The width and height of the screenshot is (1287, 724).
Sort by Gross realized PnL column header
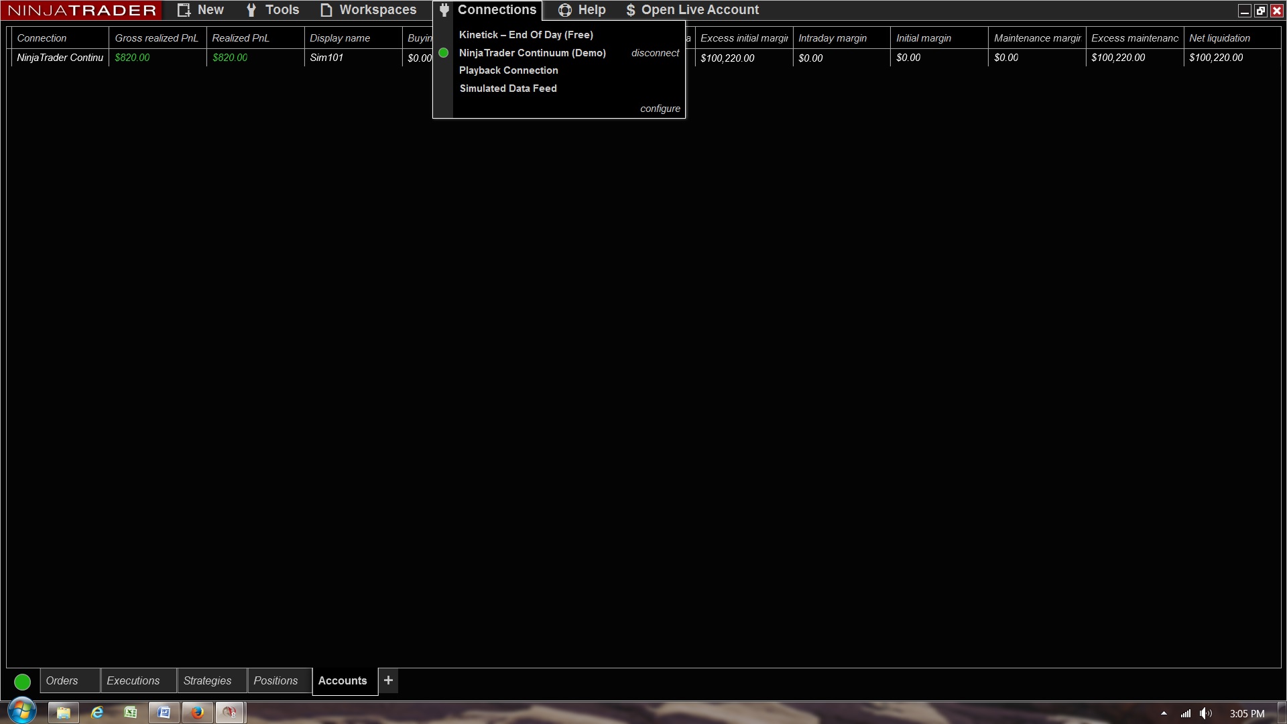pos(156,38)
